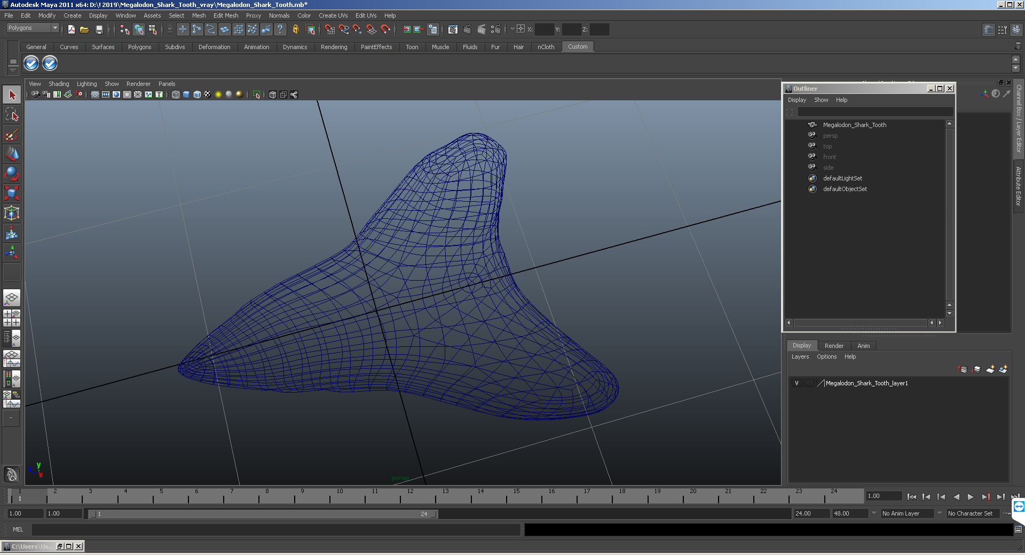The height and width of the screenshot is (555, 1025).
Task: Click the lock current selection icon
Action: [x=296, y=29]
